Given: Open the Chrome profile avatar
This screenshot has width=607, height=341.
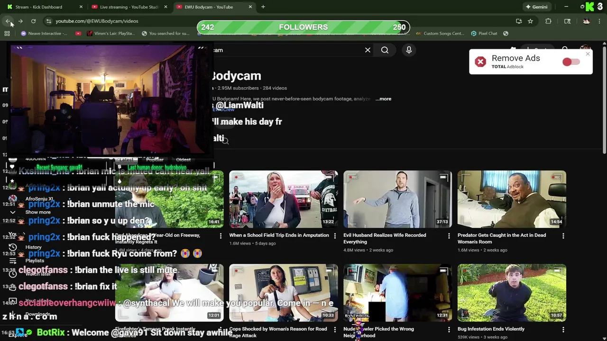Looking at the screenshot, I should pos(586,21).
